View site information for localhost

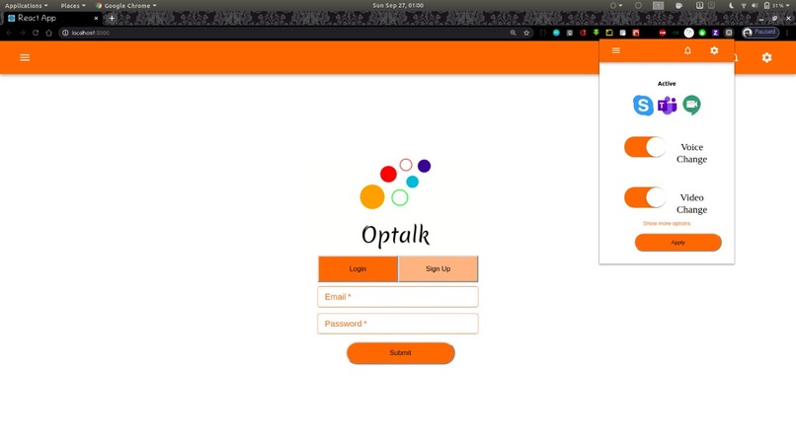pos(65,33)
